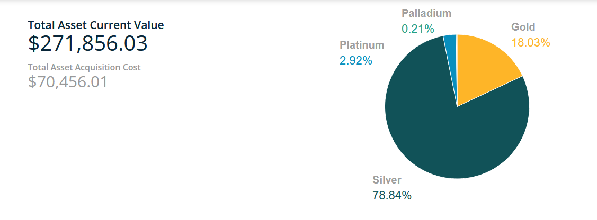Click the center of the pie chart
Viewport: 597px width, 220px height.
click(x=457, y=106)
